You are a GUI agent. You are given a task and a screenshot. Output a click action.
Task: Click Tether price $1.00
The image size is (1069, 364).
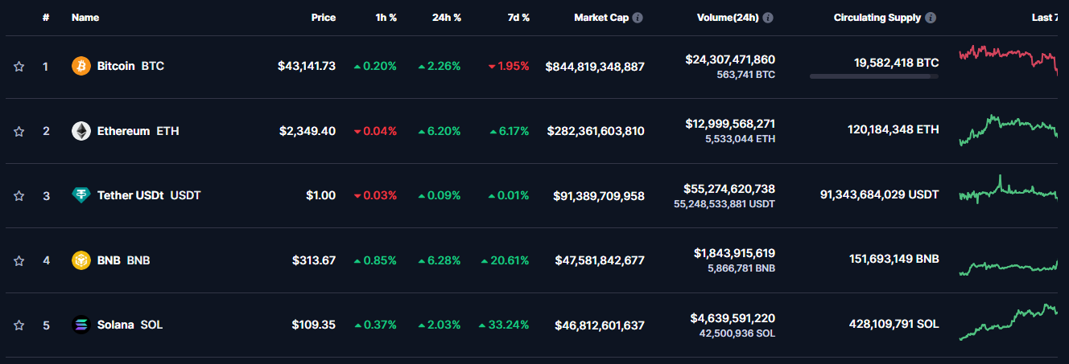(320, 195)
